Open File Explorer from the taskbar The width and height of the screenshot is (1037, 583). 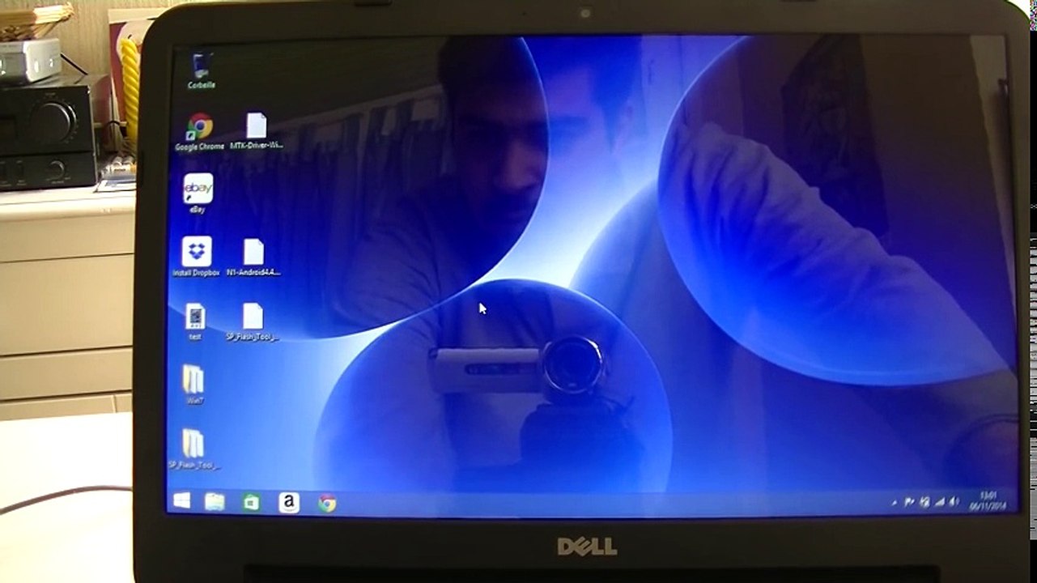(x=215, y=502)
